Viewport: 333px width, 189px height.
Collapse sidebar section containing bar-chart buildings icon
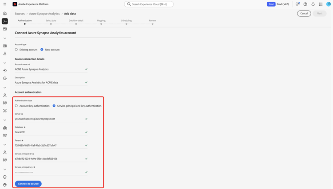[x=5, y=120]
